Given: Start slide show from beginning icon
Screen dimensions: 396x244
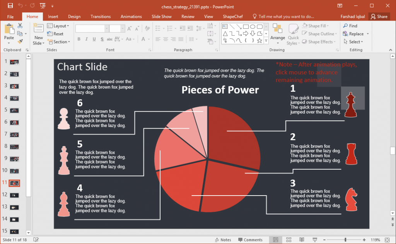Looking at the screenshot, I should (43, 5).
